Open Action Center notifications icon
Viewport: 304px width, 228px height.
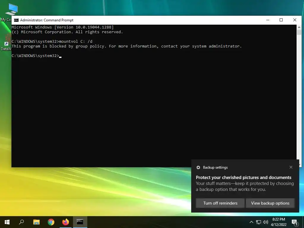294,222
